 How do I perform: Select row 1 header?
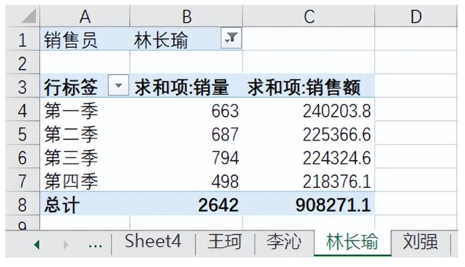click(x=22, y=39)
